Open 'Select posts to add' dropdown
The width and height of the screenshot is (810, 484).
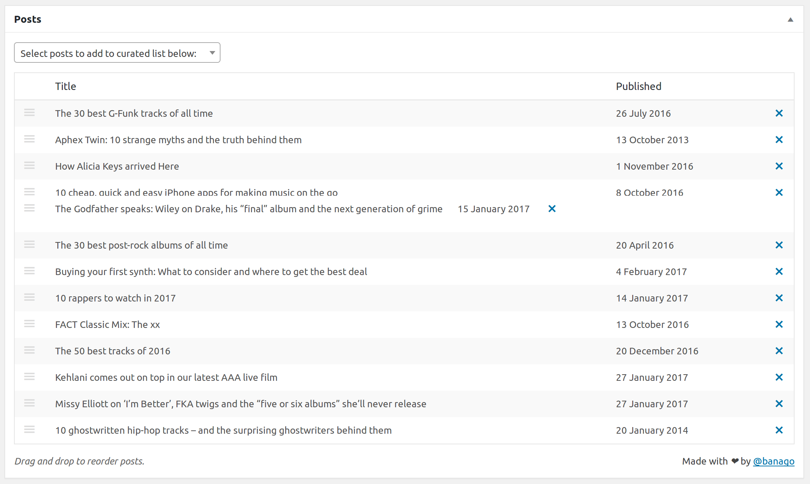(x=117, y=53)
